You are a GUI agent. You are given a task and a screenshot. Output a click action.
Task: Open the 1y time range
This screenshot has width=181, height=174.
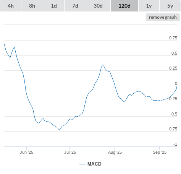(149, 6)
